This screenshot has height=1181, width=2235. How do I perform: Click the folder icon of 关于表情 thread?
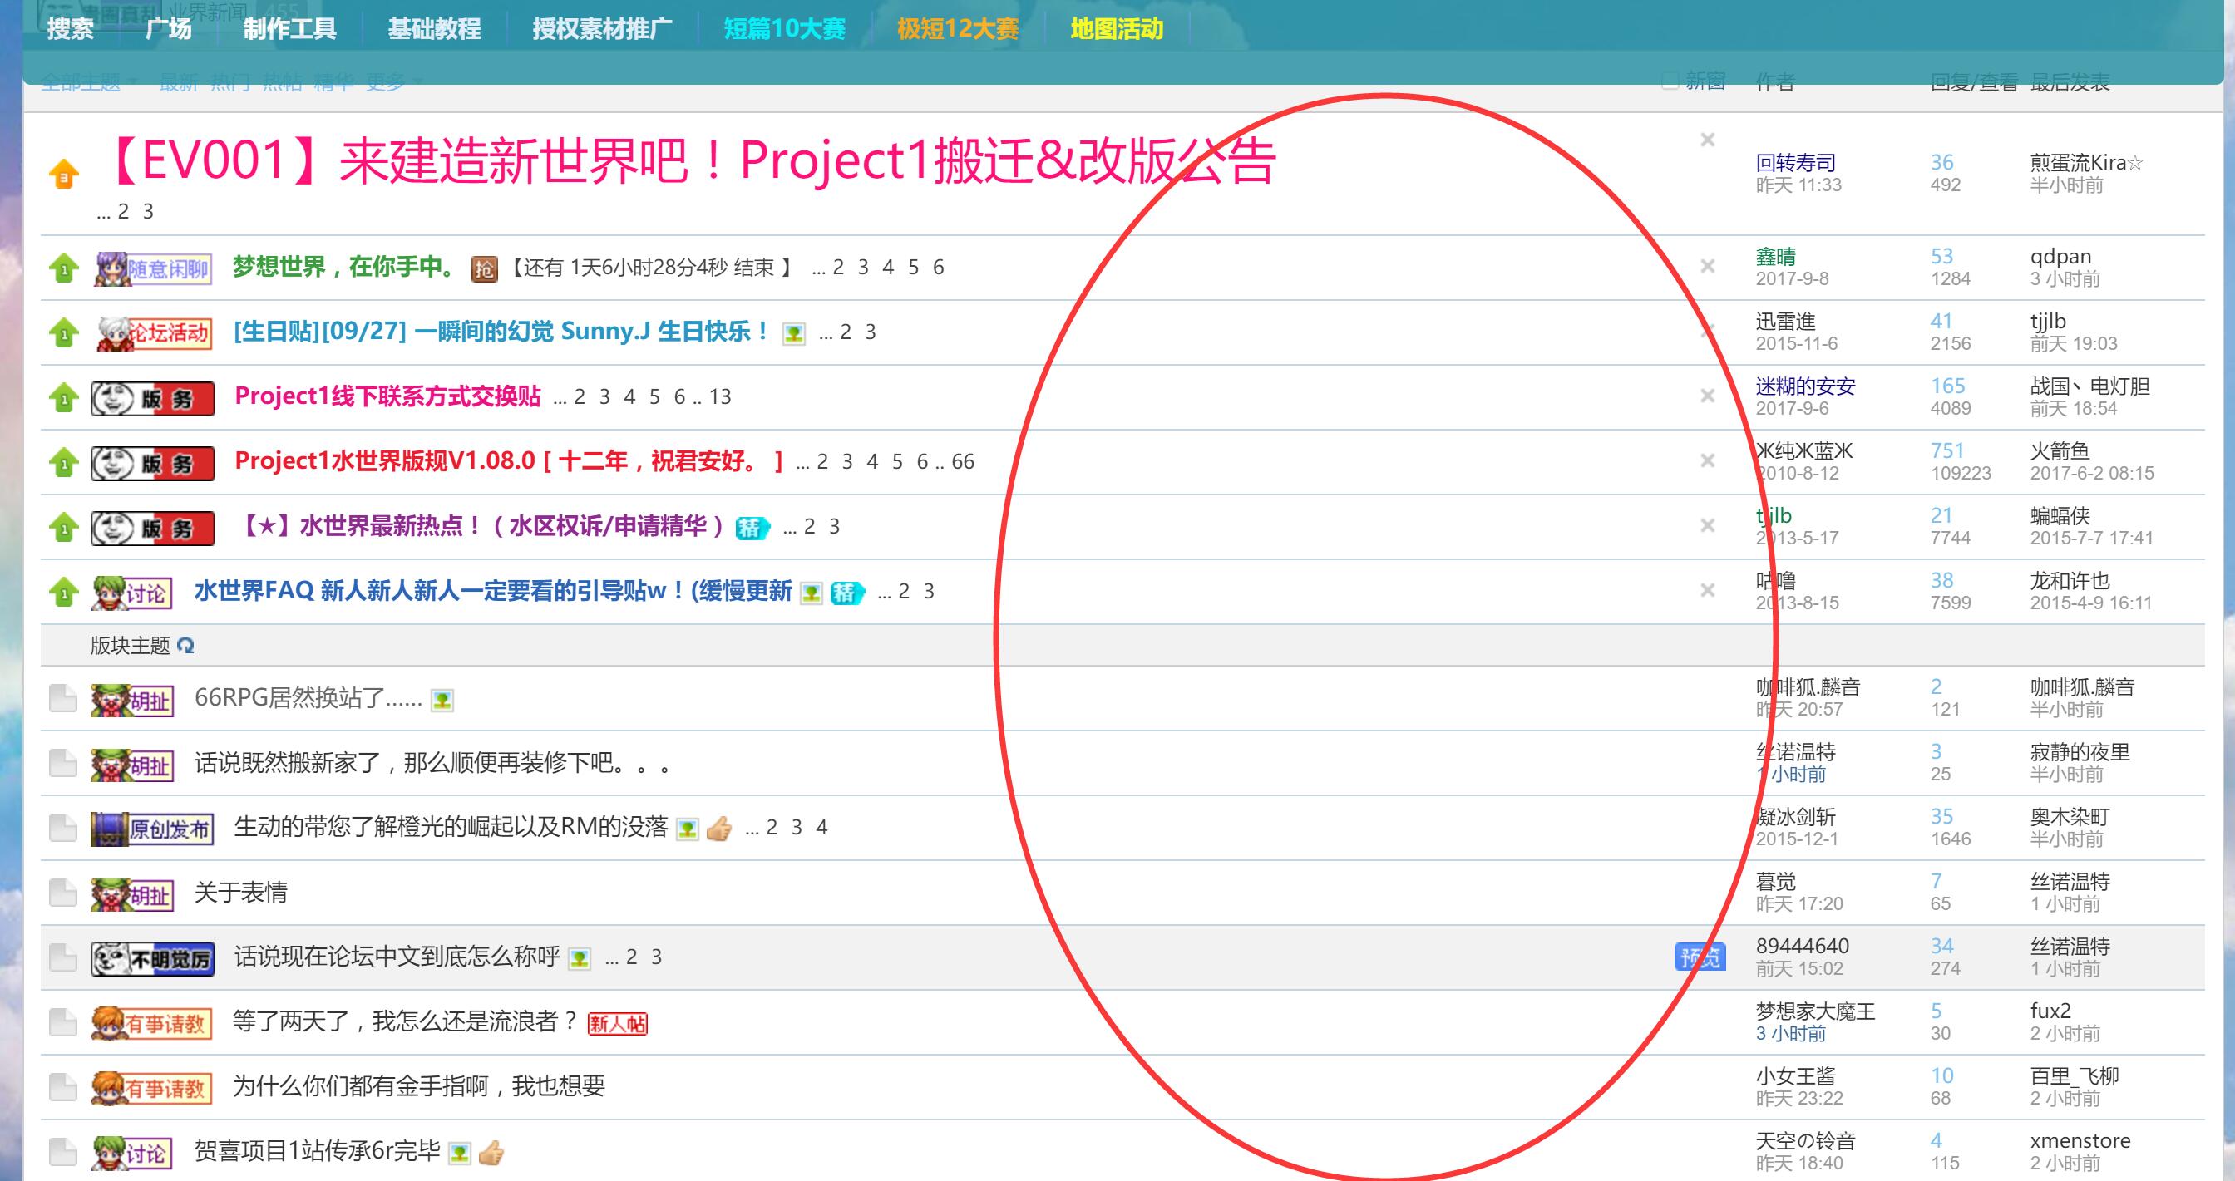(x=62, y=893)
